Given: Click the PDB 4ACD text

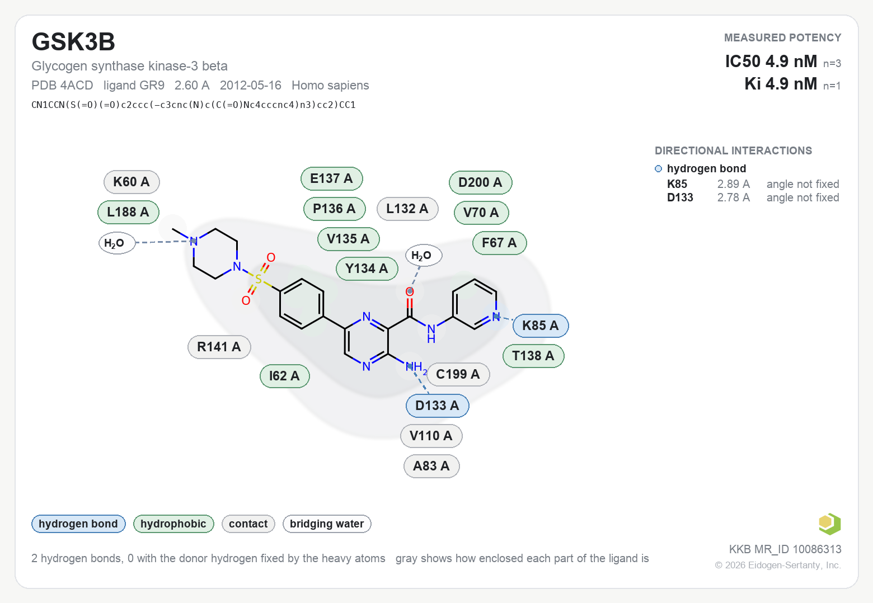Looking at the screenshot, I should [62, 85].
